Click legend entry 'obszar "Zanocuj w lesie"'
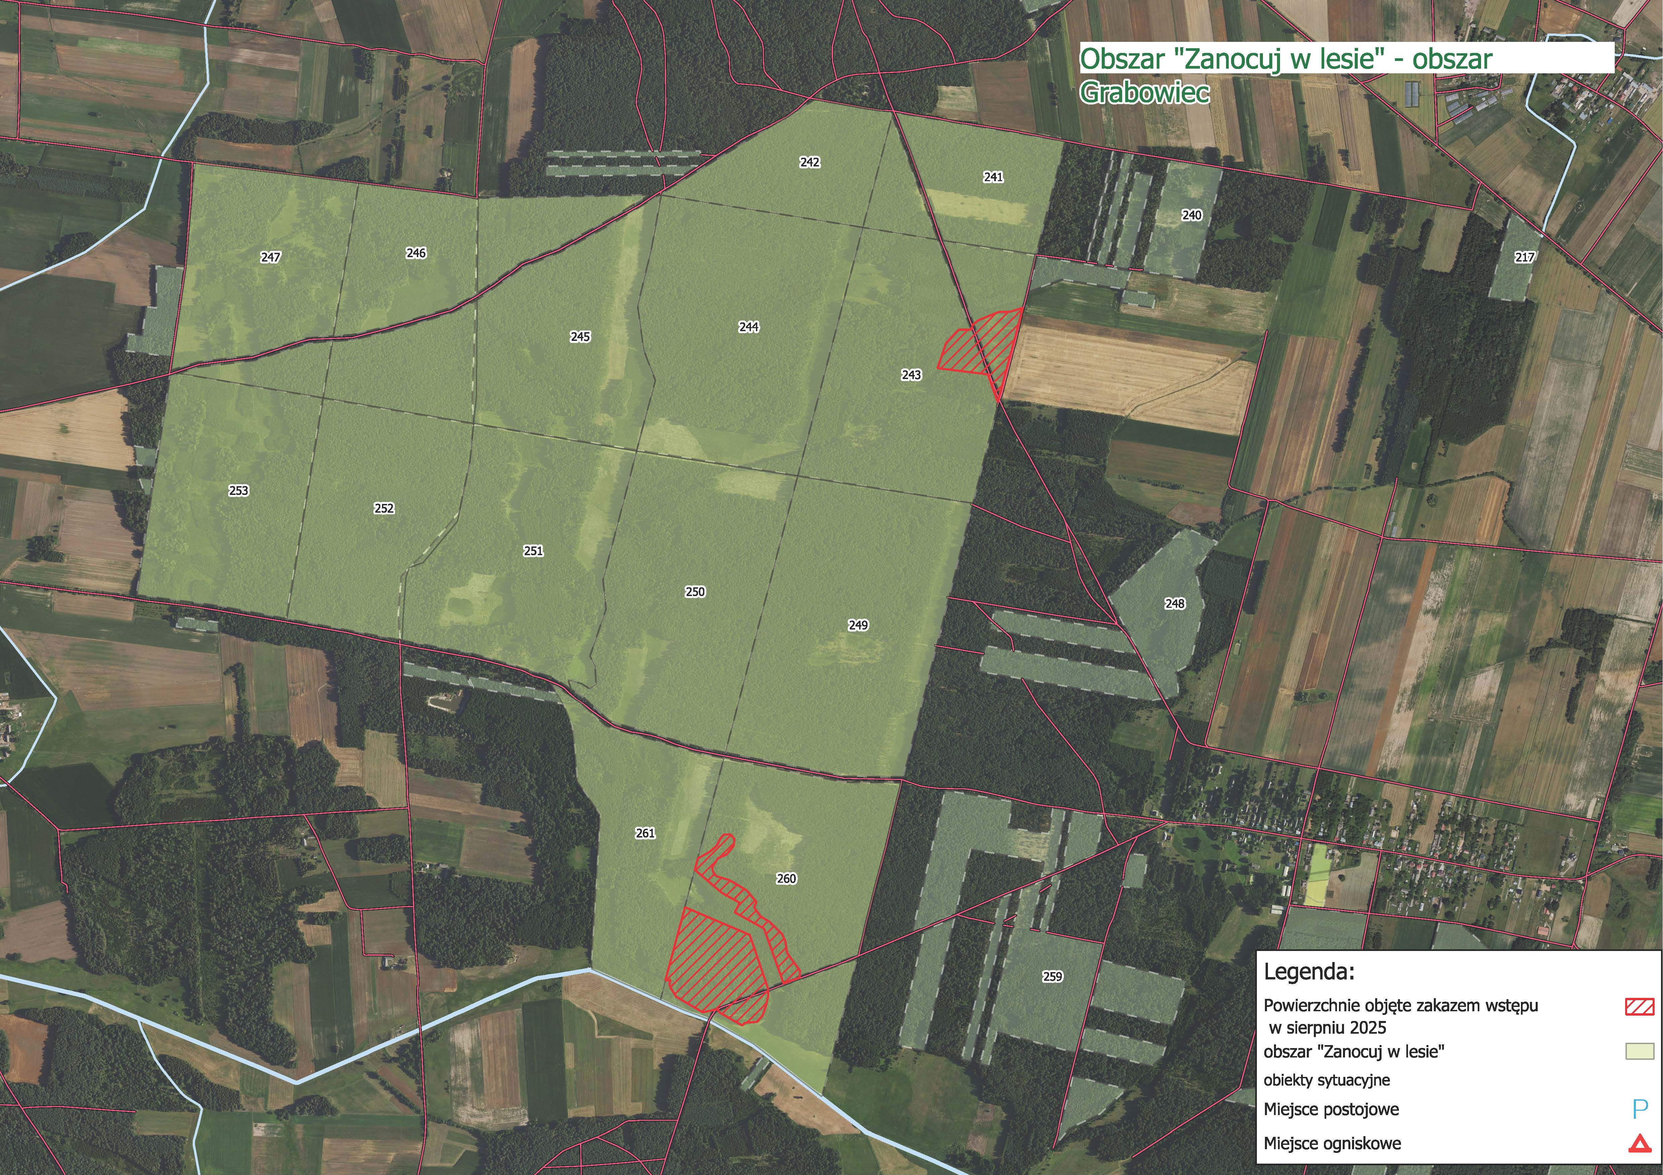Screen dimensions: 1663x1175 pyautogui.click(x=1354, y=1051)
